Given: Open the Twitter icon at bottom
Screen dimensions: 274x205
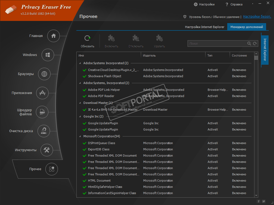Looking at the screenshot, I should 263,201.
